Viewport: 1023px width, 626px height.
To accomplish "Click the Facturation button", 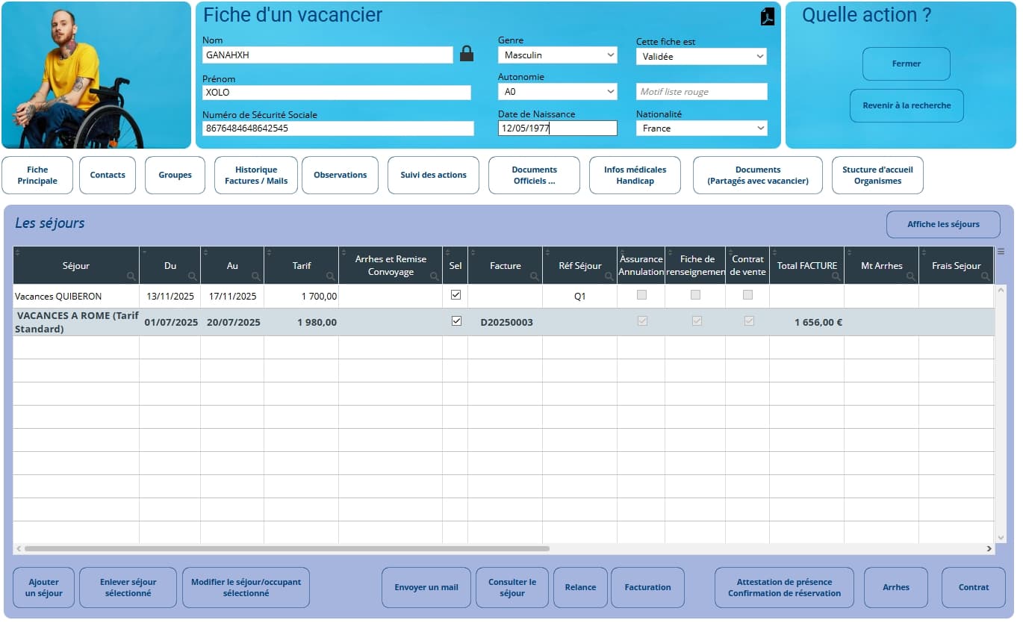I will 647,587.
